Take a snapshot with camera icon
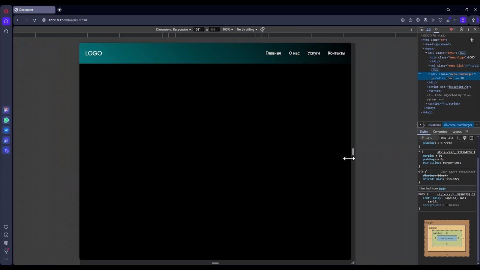This screenshot has height=270, width=480. coord(410,20)
